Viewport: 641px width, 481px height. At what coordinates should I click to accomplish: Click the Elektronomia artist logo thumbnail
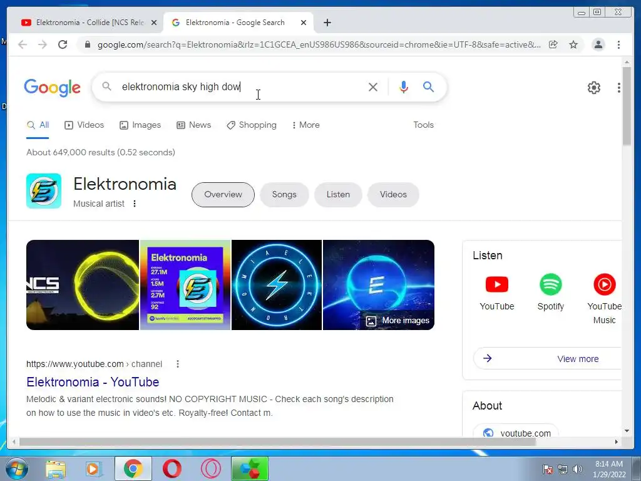coord(44,191)
